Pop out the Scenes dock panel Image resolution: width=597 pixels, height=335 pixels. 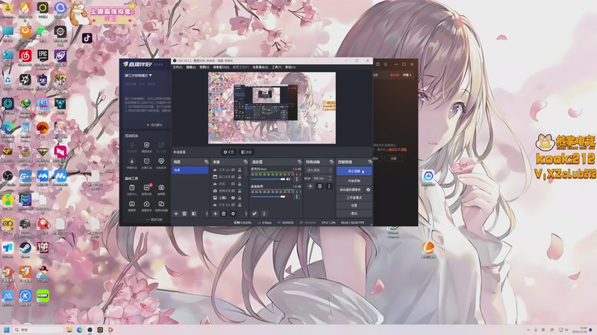coord(206,162)
